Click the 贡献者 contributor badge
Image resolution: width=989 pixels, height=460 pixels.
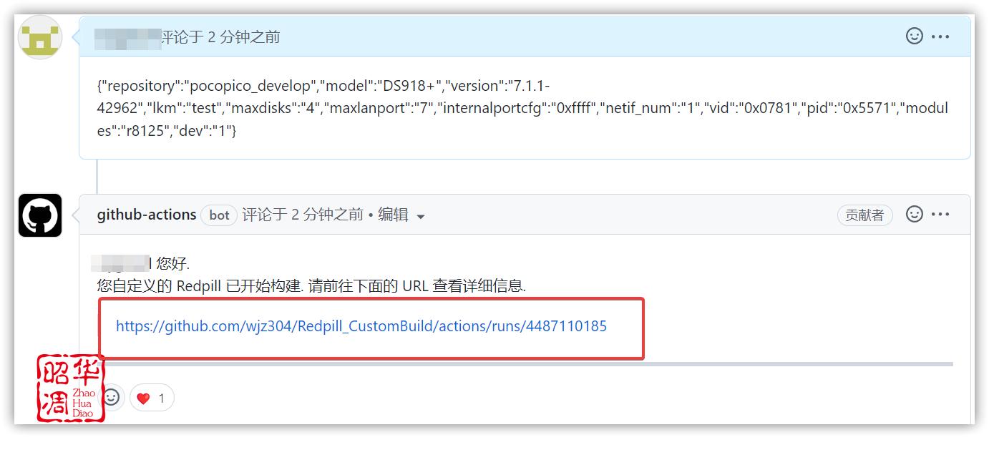click(x=864, y=215)
